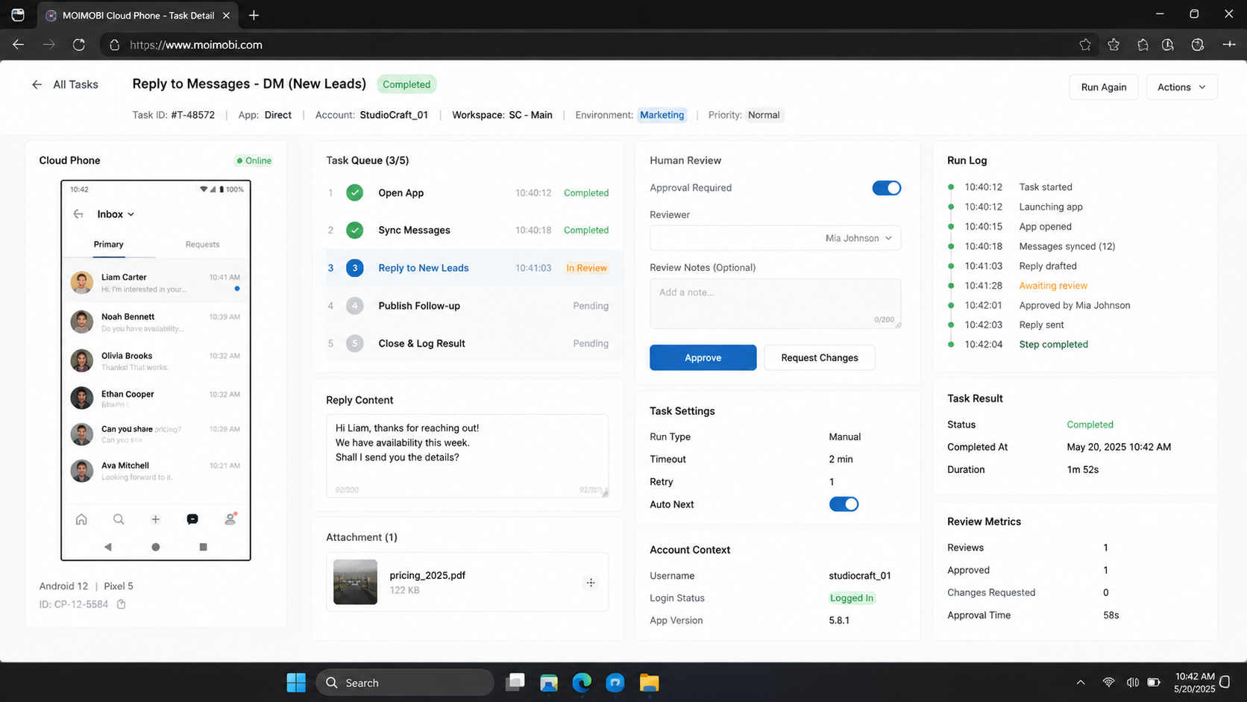
Task: Click the Request Changes button
Action: [x=819, y=357]
